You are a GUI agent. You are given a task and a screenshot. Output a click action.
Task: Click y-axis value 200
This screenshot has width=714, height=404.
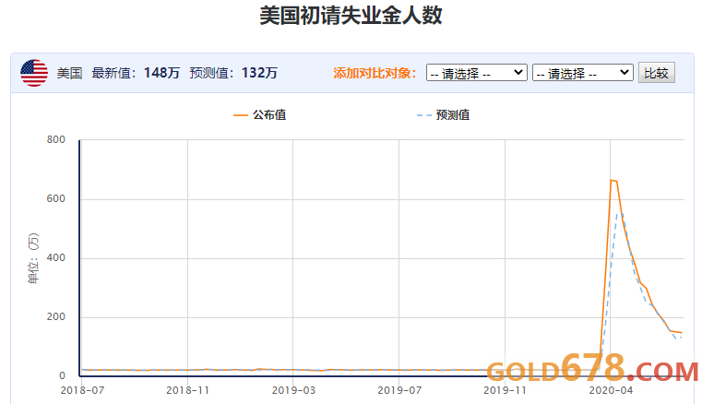[56, 317]
